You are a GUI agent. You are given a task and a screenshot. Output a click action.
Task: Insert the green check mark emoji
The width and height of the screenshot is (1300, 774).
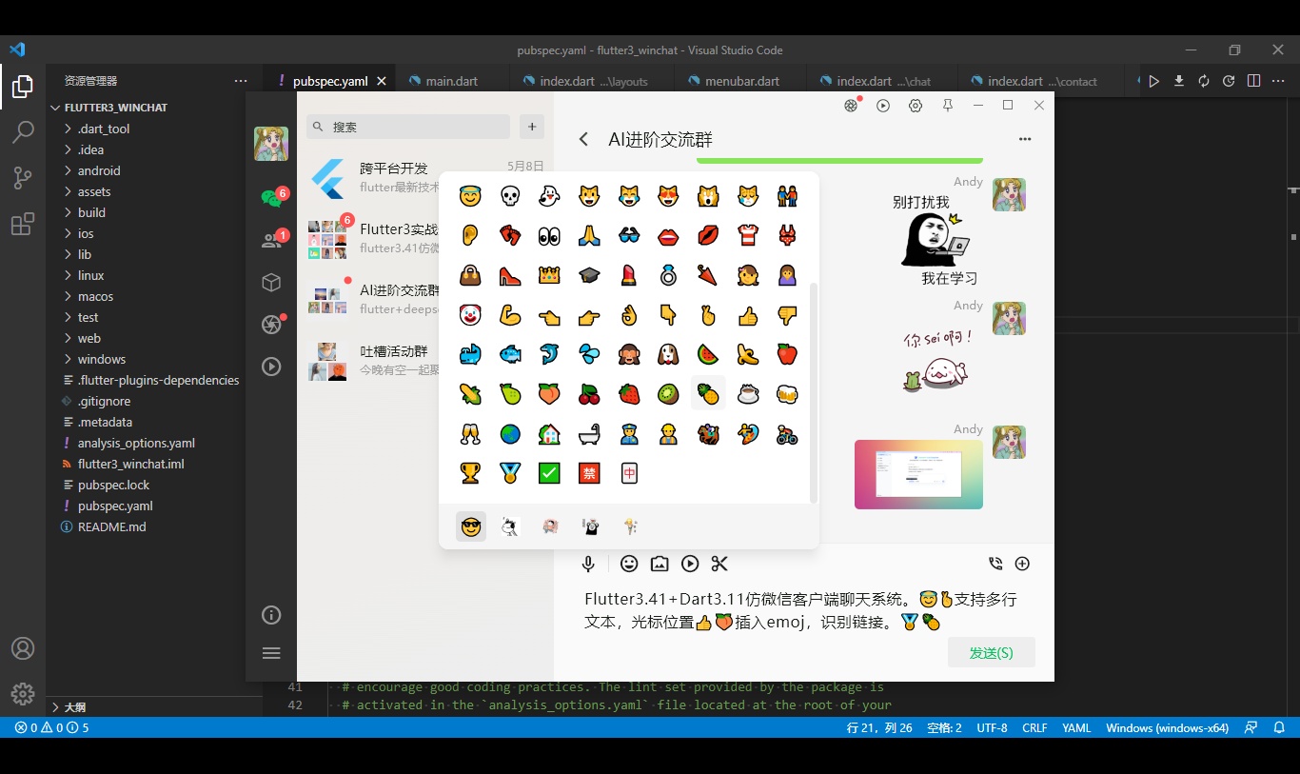(x=549, y=472)
